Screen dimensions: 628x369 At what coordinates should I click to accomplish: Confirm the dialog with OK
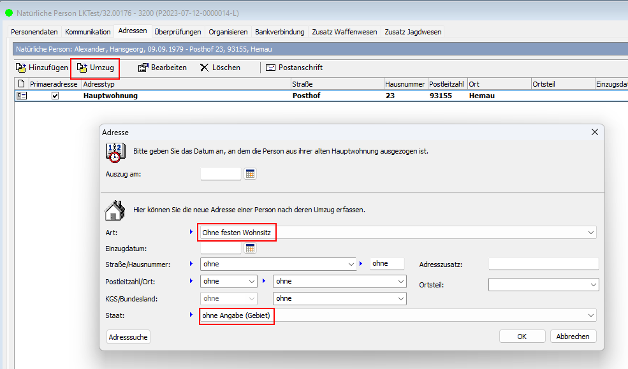tap(522, 336)
